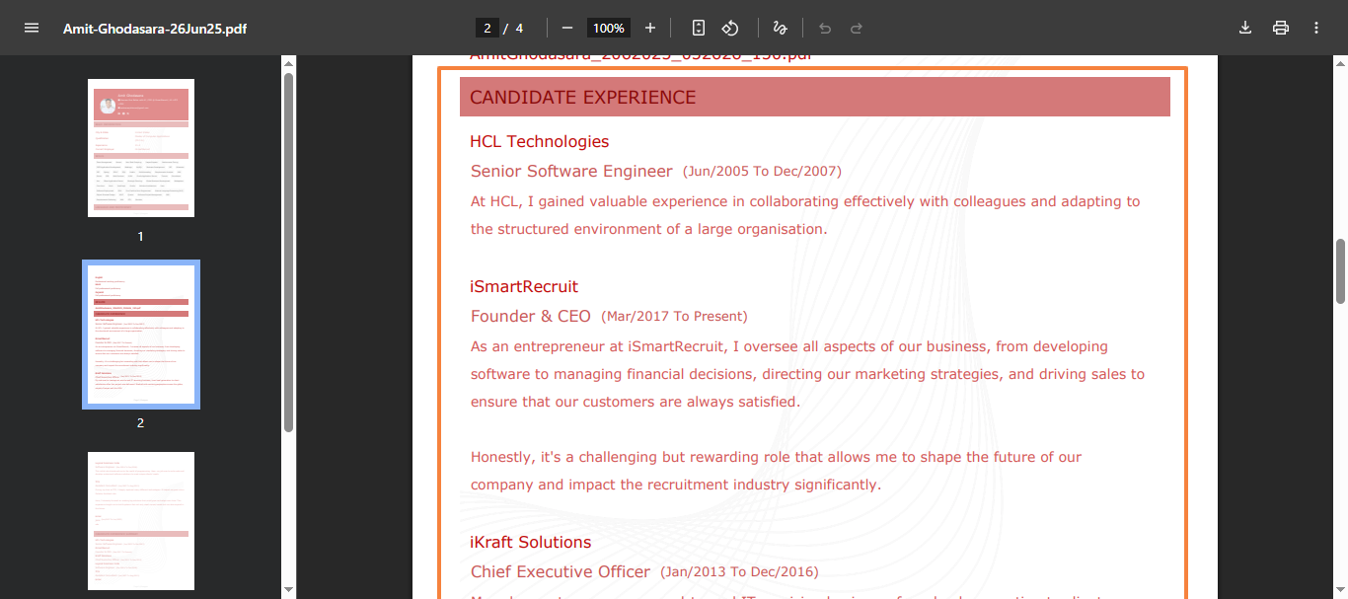Click the zoom in plus button
This screenshot has height=599, width=1348.
[x=650, y=28]
